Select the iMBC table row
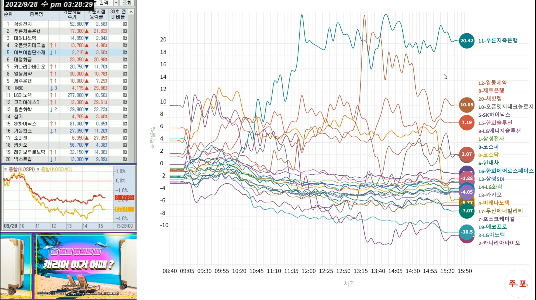Viewport: 536px width, 300px height. point(65,88)
